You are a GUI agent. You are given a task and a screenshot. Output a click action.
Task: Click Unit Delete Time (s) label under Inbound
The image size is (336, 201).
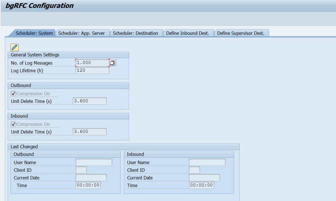pos(31,132)
